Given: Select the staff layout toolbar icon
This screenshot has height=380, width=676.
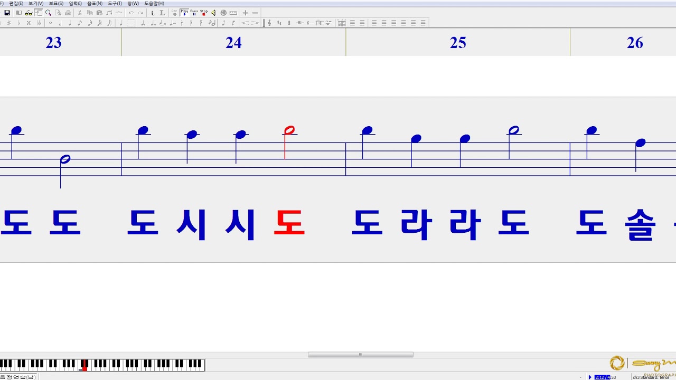Looking at the screenshot, I should (39, 13).
